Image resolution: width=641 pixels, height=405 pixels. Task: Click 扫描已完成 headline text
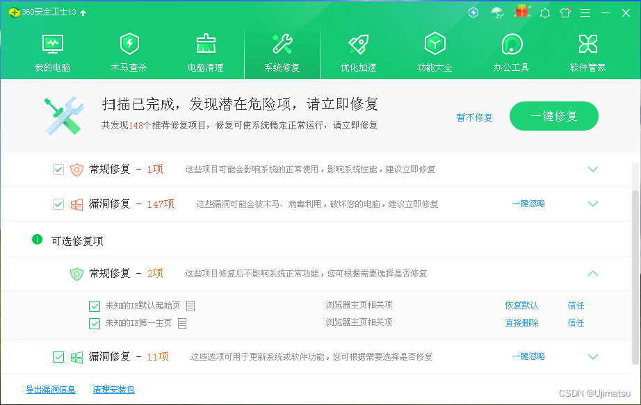(240, 104)
